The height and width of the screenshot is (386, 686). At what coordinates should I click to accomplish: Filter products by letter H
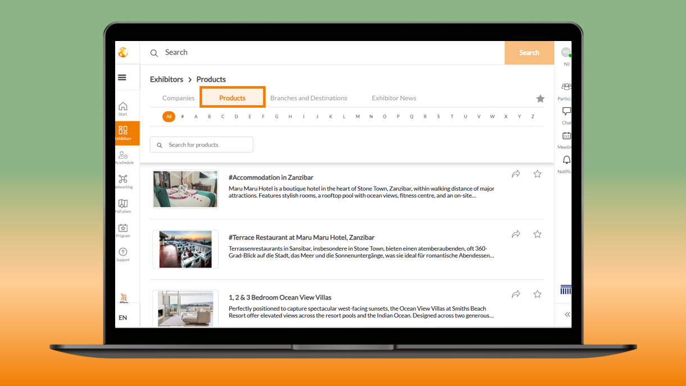click(290, 116)
